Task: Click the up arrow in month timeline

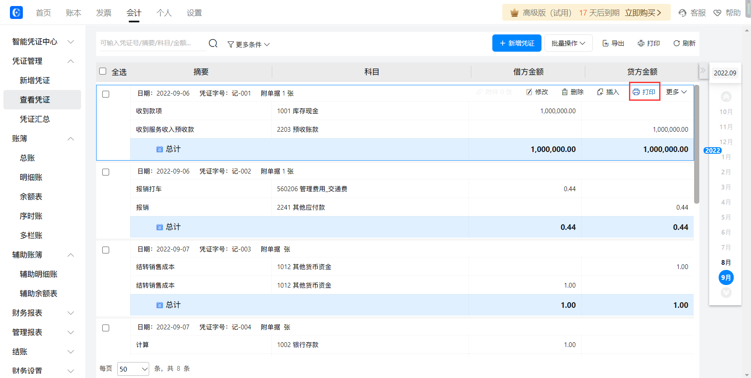Action: point(726,96)
